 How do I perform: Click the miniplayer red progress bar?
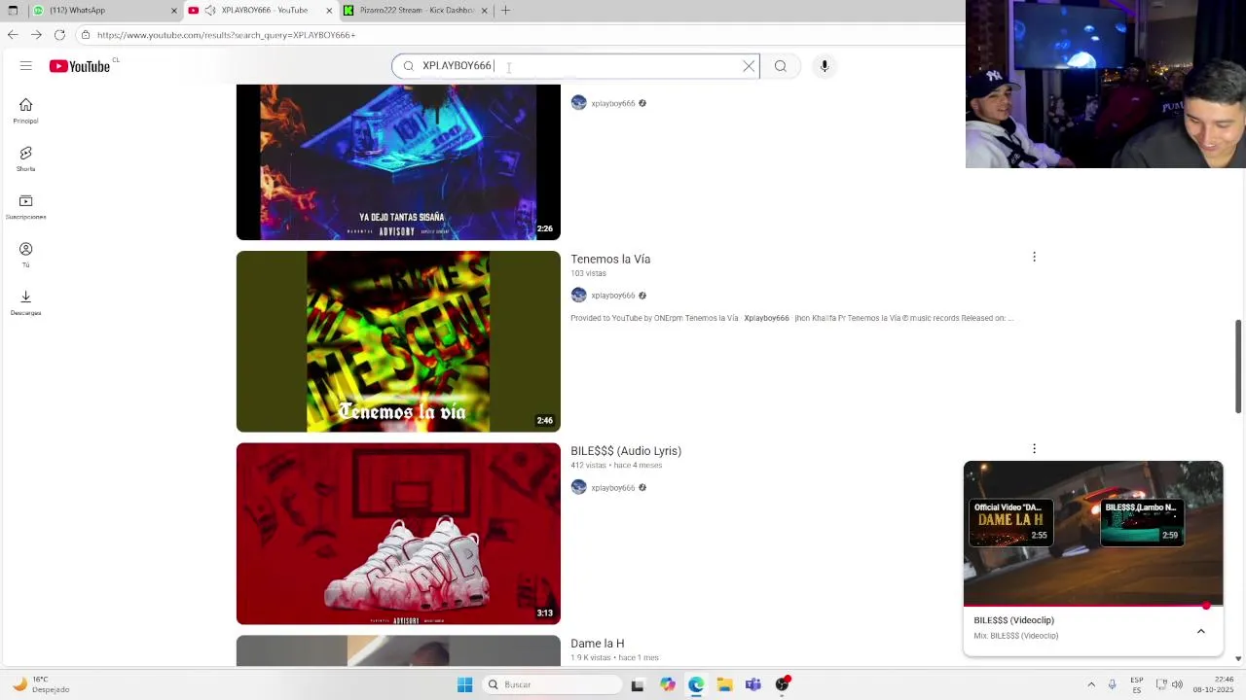click(x=1093, y=606)
